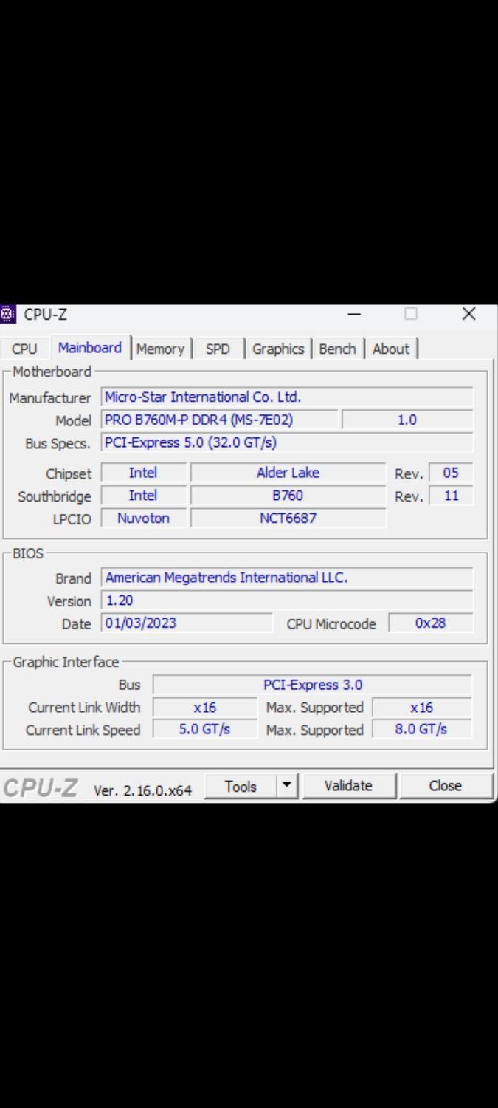The image size is (498, 1108).
Task: Click the Southbridge Rev. value 11
Action: tap(451, 496)
